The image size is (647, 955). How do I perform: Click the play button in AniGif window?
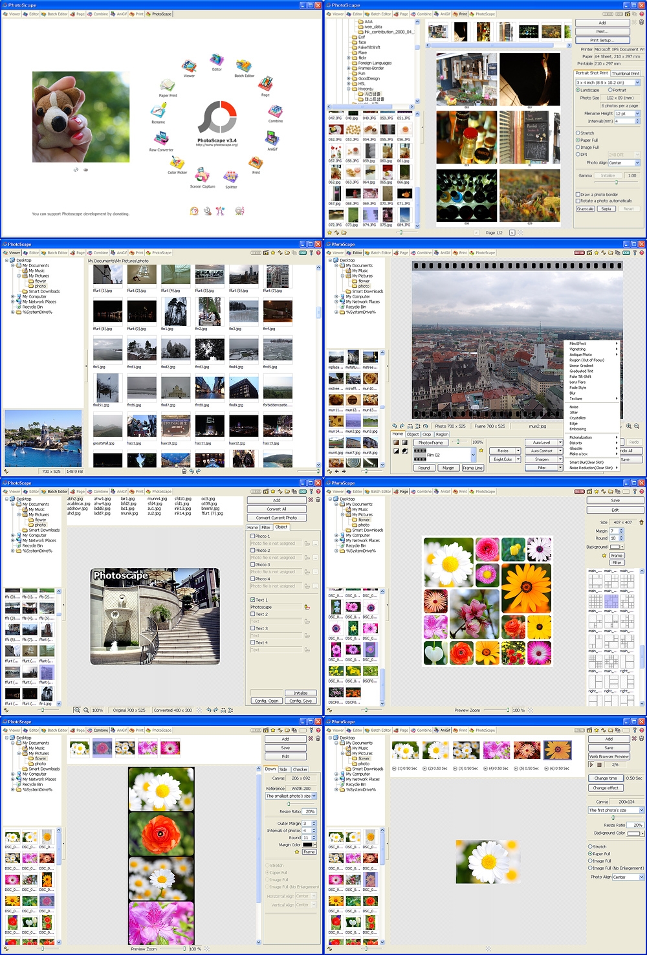click(591, 764)
